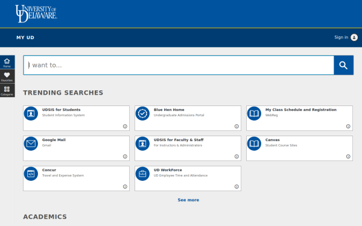Click the MY UD navigation title
Viewport: 362px width, 226px height.
(25, 37)
